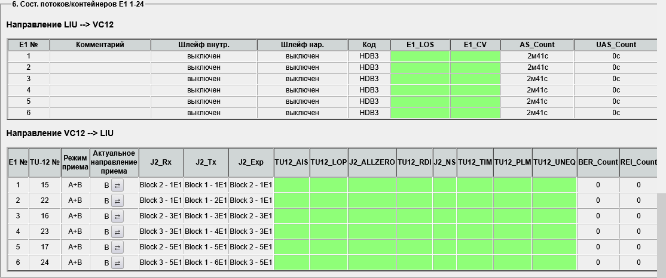The image size is (666, 278).
Task: Select internal loopback state for E1 6
Action: (204, 113)
